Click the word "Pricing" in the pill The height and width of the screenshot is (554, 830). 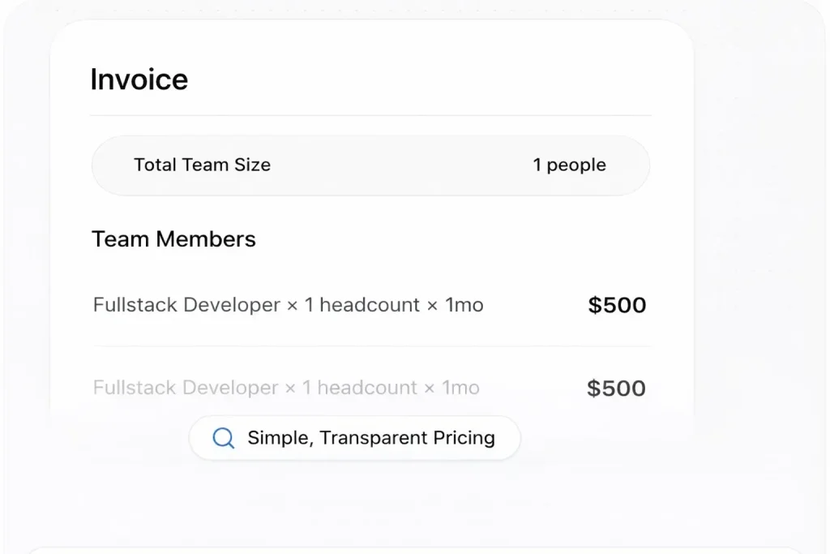coord(464,438)
